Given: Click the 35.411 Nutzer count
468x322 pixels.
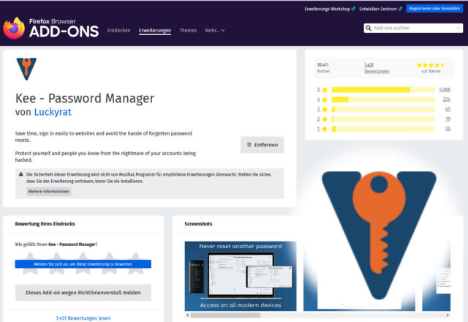Looking at the screenshot, I should 323,68.
